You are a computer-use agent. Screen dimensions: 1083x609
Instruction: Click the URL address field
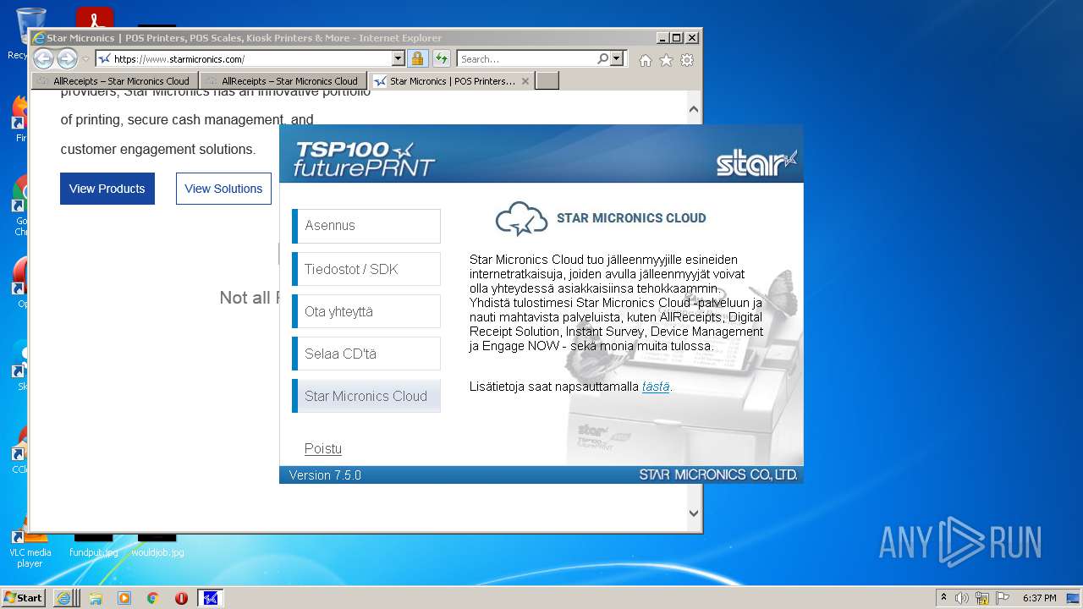pos(244,59)
